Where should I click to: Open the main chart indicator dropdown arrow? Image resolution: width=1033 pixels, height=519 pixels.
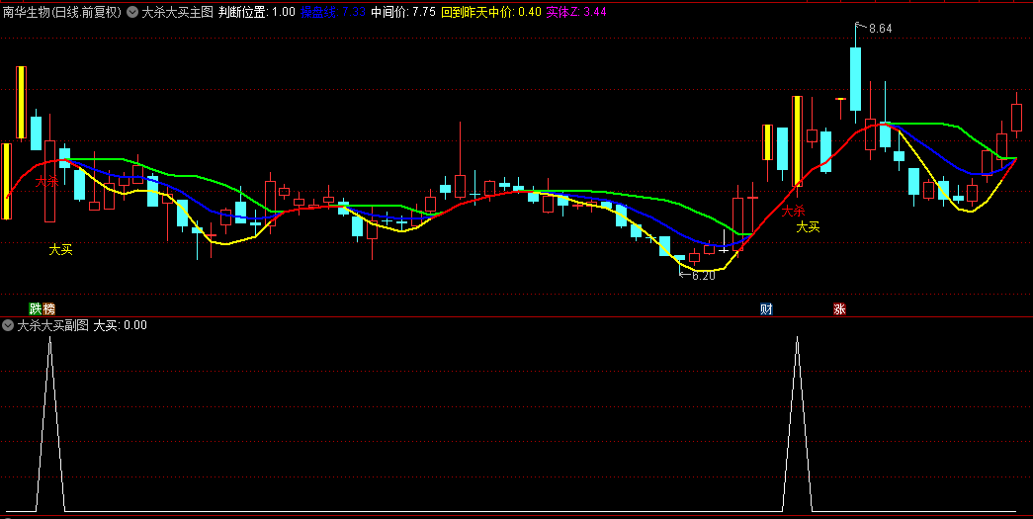[x=131, y=12]
